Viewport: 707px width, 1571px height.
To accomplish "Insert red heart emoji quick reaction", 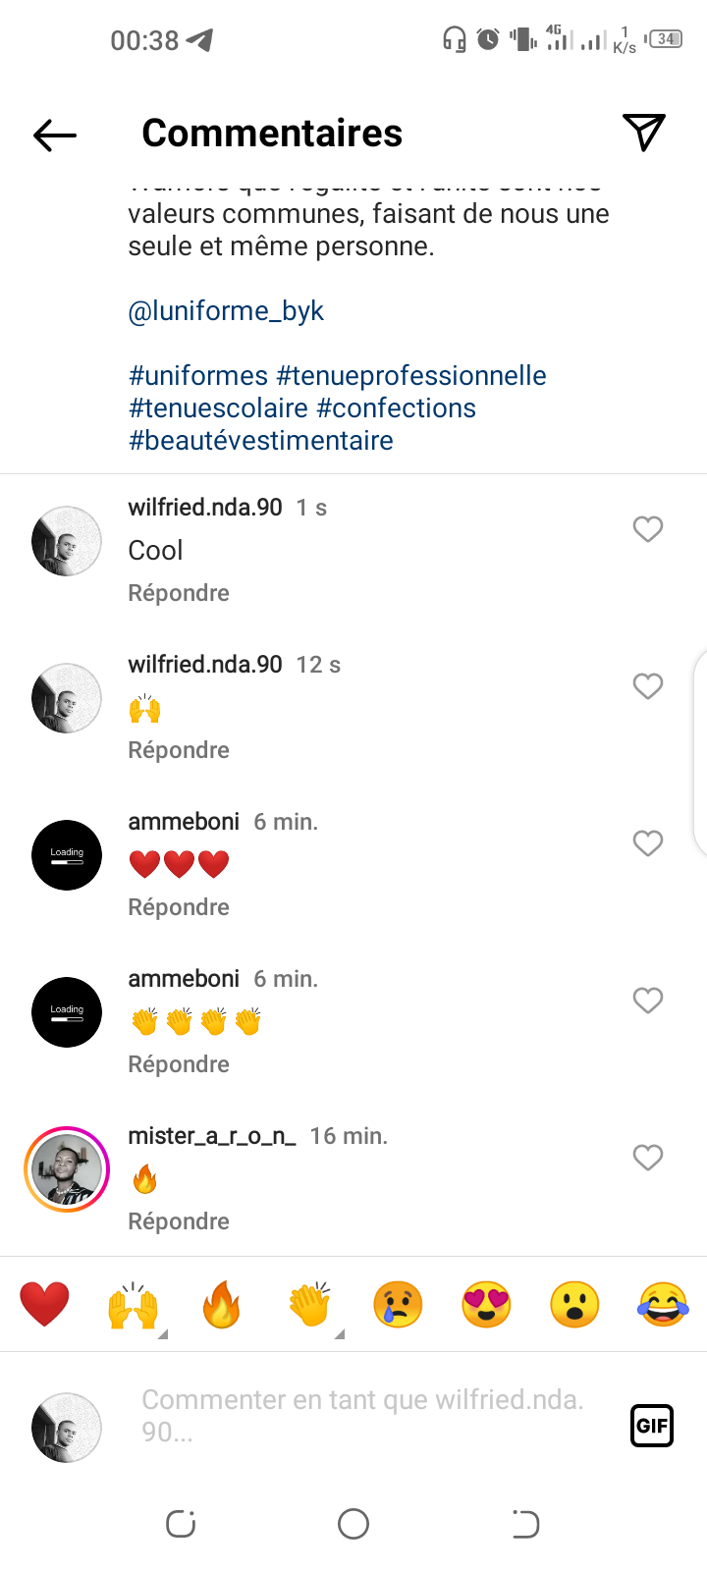I will click(x=45, y=1305).
